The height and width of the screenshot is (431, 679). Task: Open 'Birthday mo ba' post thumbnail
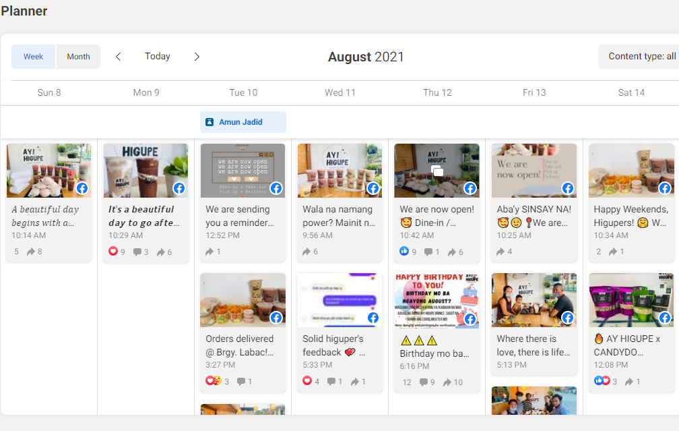pyautogui.click(x=437, y=301)
